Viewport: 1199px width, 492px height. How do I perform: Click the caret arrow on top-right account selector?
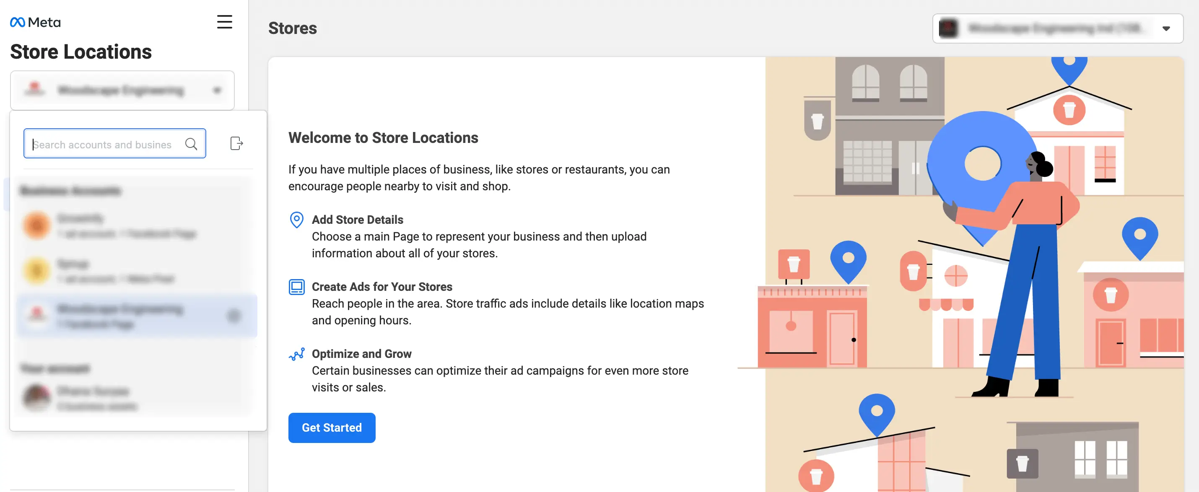click(x=1165, y=28)
